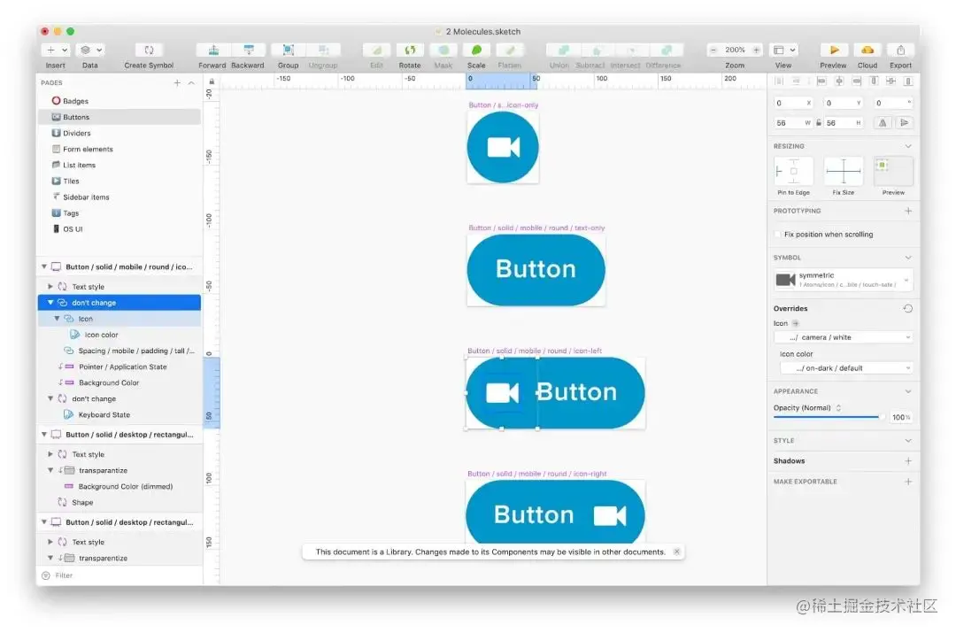The width and height of the screenshot is (956, 633).
Task: Collapse the Icon layer group
Action: tap(57, 319)
